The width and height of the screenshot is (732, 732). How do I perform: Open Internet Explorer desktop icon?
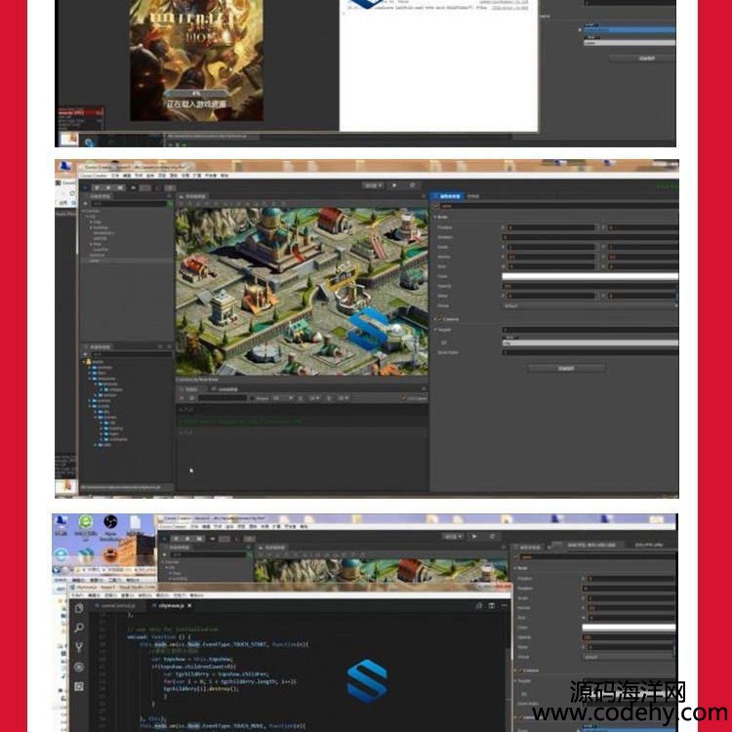point(61,555)
